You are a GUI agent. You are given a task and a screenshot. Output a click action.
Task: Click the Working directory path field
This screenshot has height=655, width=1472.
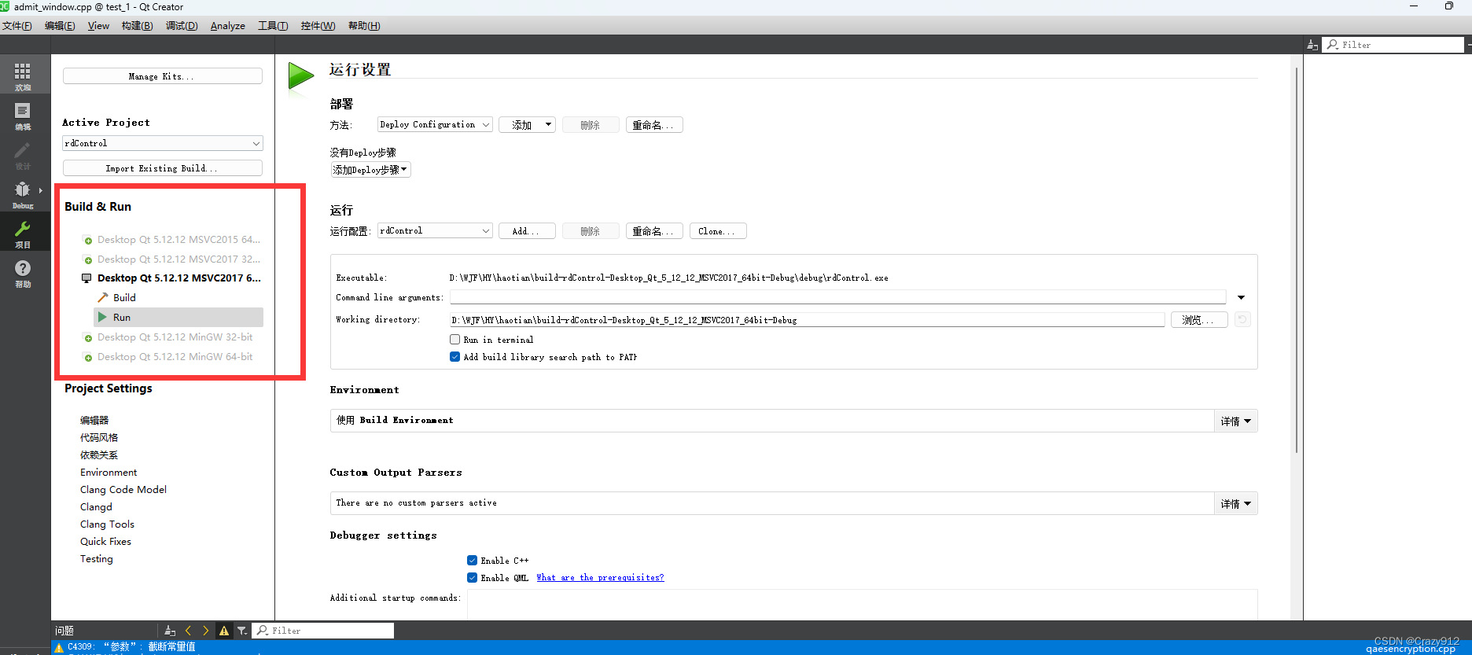[x=807, y=319]
